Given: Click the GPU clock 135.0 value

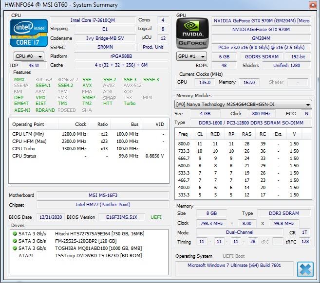Looking at the screenshot, I should 205,82.
